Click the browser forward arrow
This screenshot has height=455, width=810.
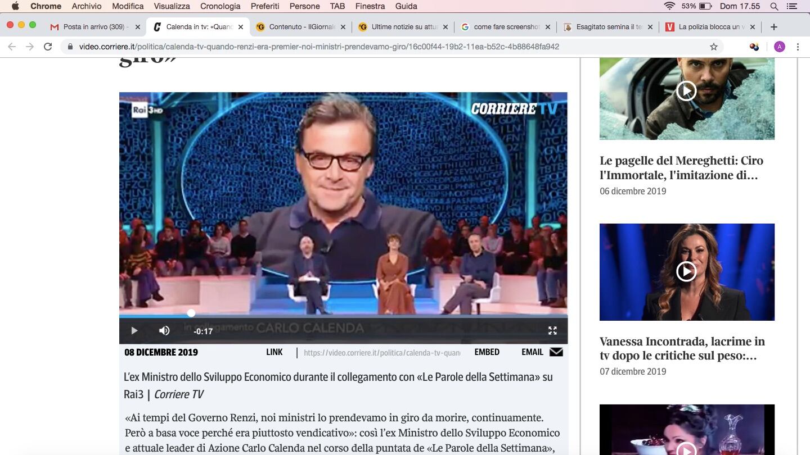30,47
